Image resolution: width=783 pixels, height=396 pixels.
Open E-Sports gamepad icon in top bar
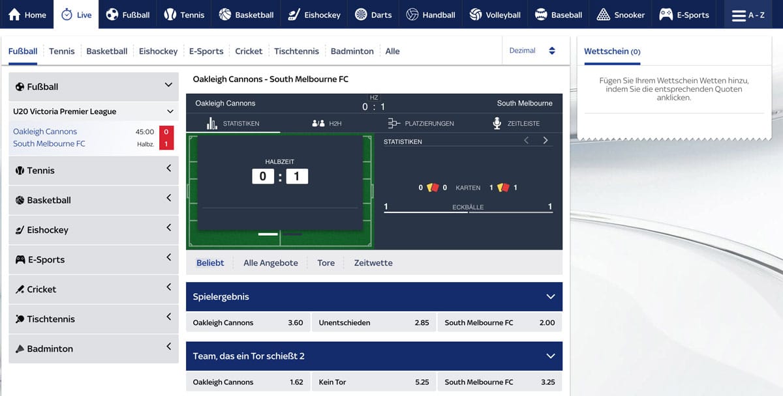tap(666, 14)
